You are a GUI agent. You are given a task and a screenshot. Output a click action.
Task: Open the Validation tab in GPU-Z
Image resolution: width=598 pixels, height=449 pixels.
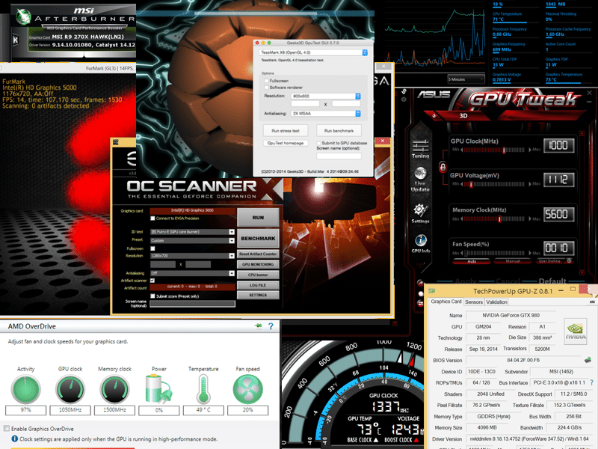click(x=496, y=302)
